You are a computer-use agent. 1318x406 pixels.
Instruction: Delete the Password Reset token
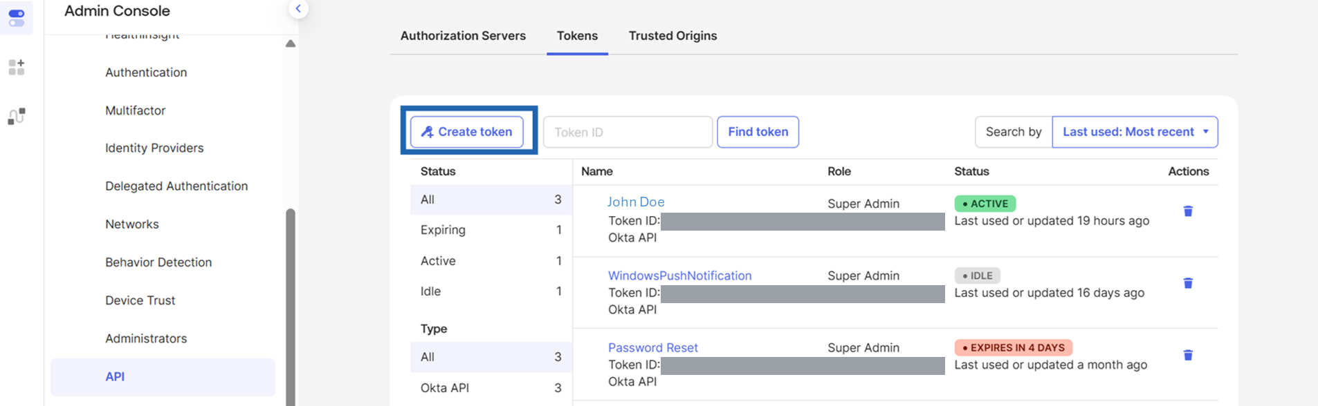1188,355
